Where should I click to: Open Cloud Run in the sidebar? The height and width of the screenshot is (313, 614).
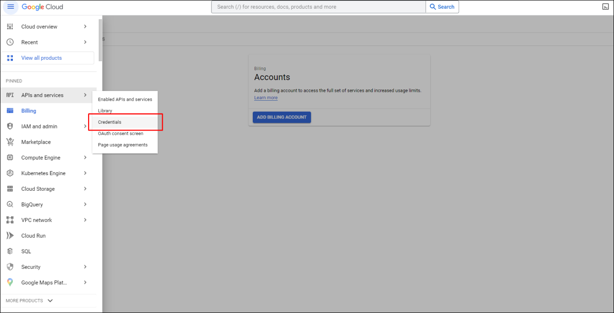point(48,236)
